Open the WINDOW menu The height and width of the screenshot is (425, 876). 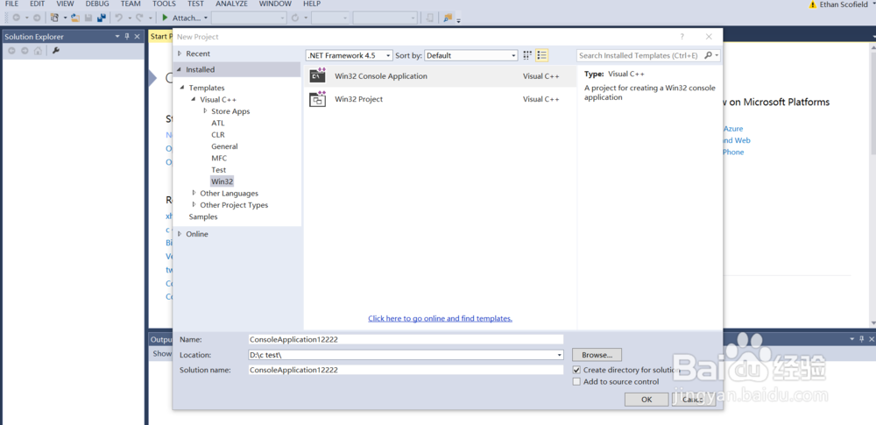tap(275, 4)
